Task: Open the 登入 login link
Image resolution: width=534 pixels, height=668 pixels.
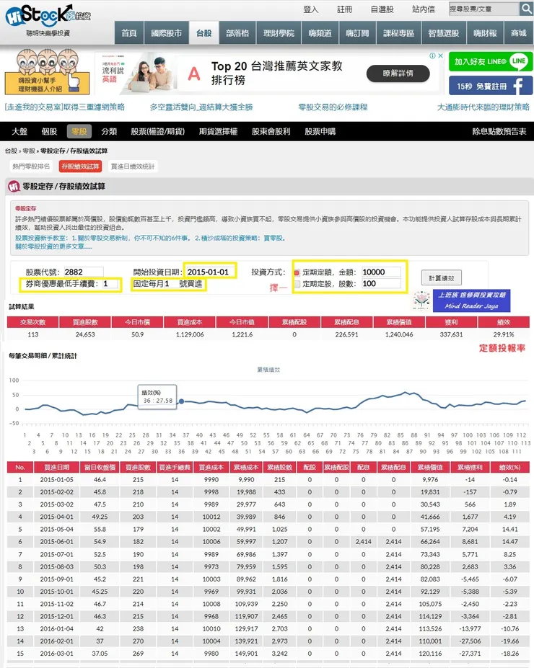Action: tap(310, 9)
